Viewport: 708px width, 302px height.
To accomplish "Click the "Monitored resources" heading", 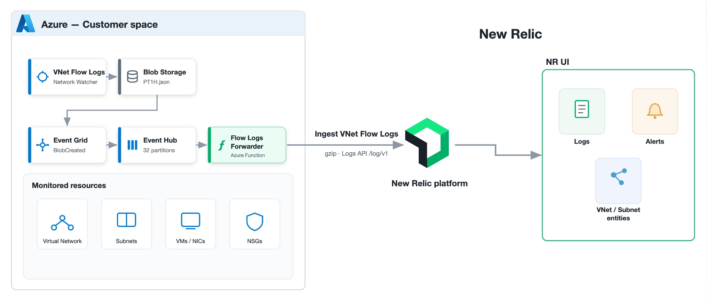I will (69, 185).
